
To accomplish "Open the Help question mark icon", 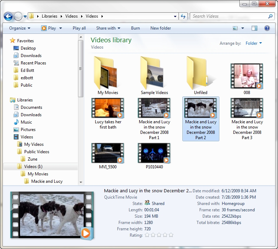I will pos(267,28).
